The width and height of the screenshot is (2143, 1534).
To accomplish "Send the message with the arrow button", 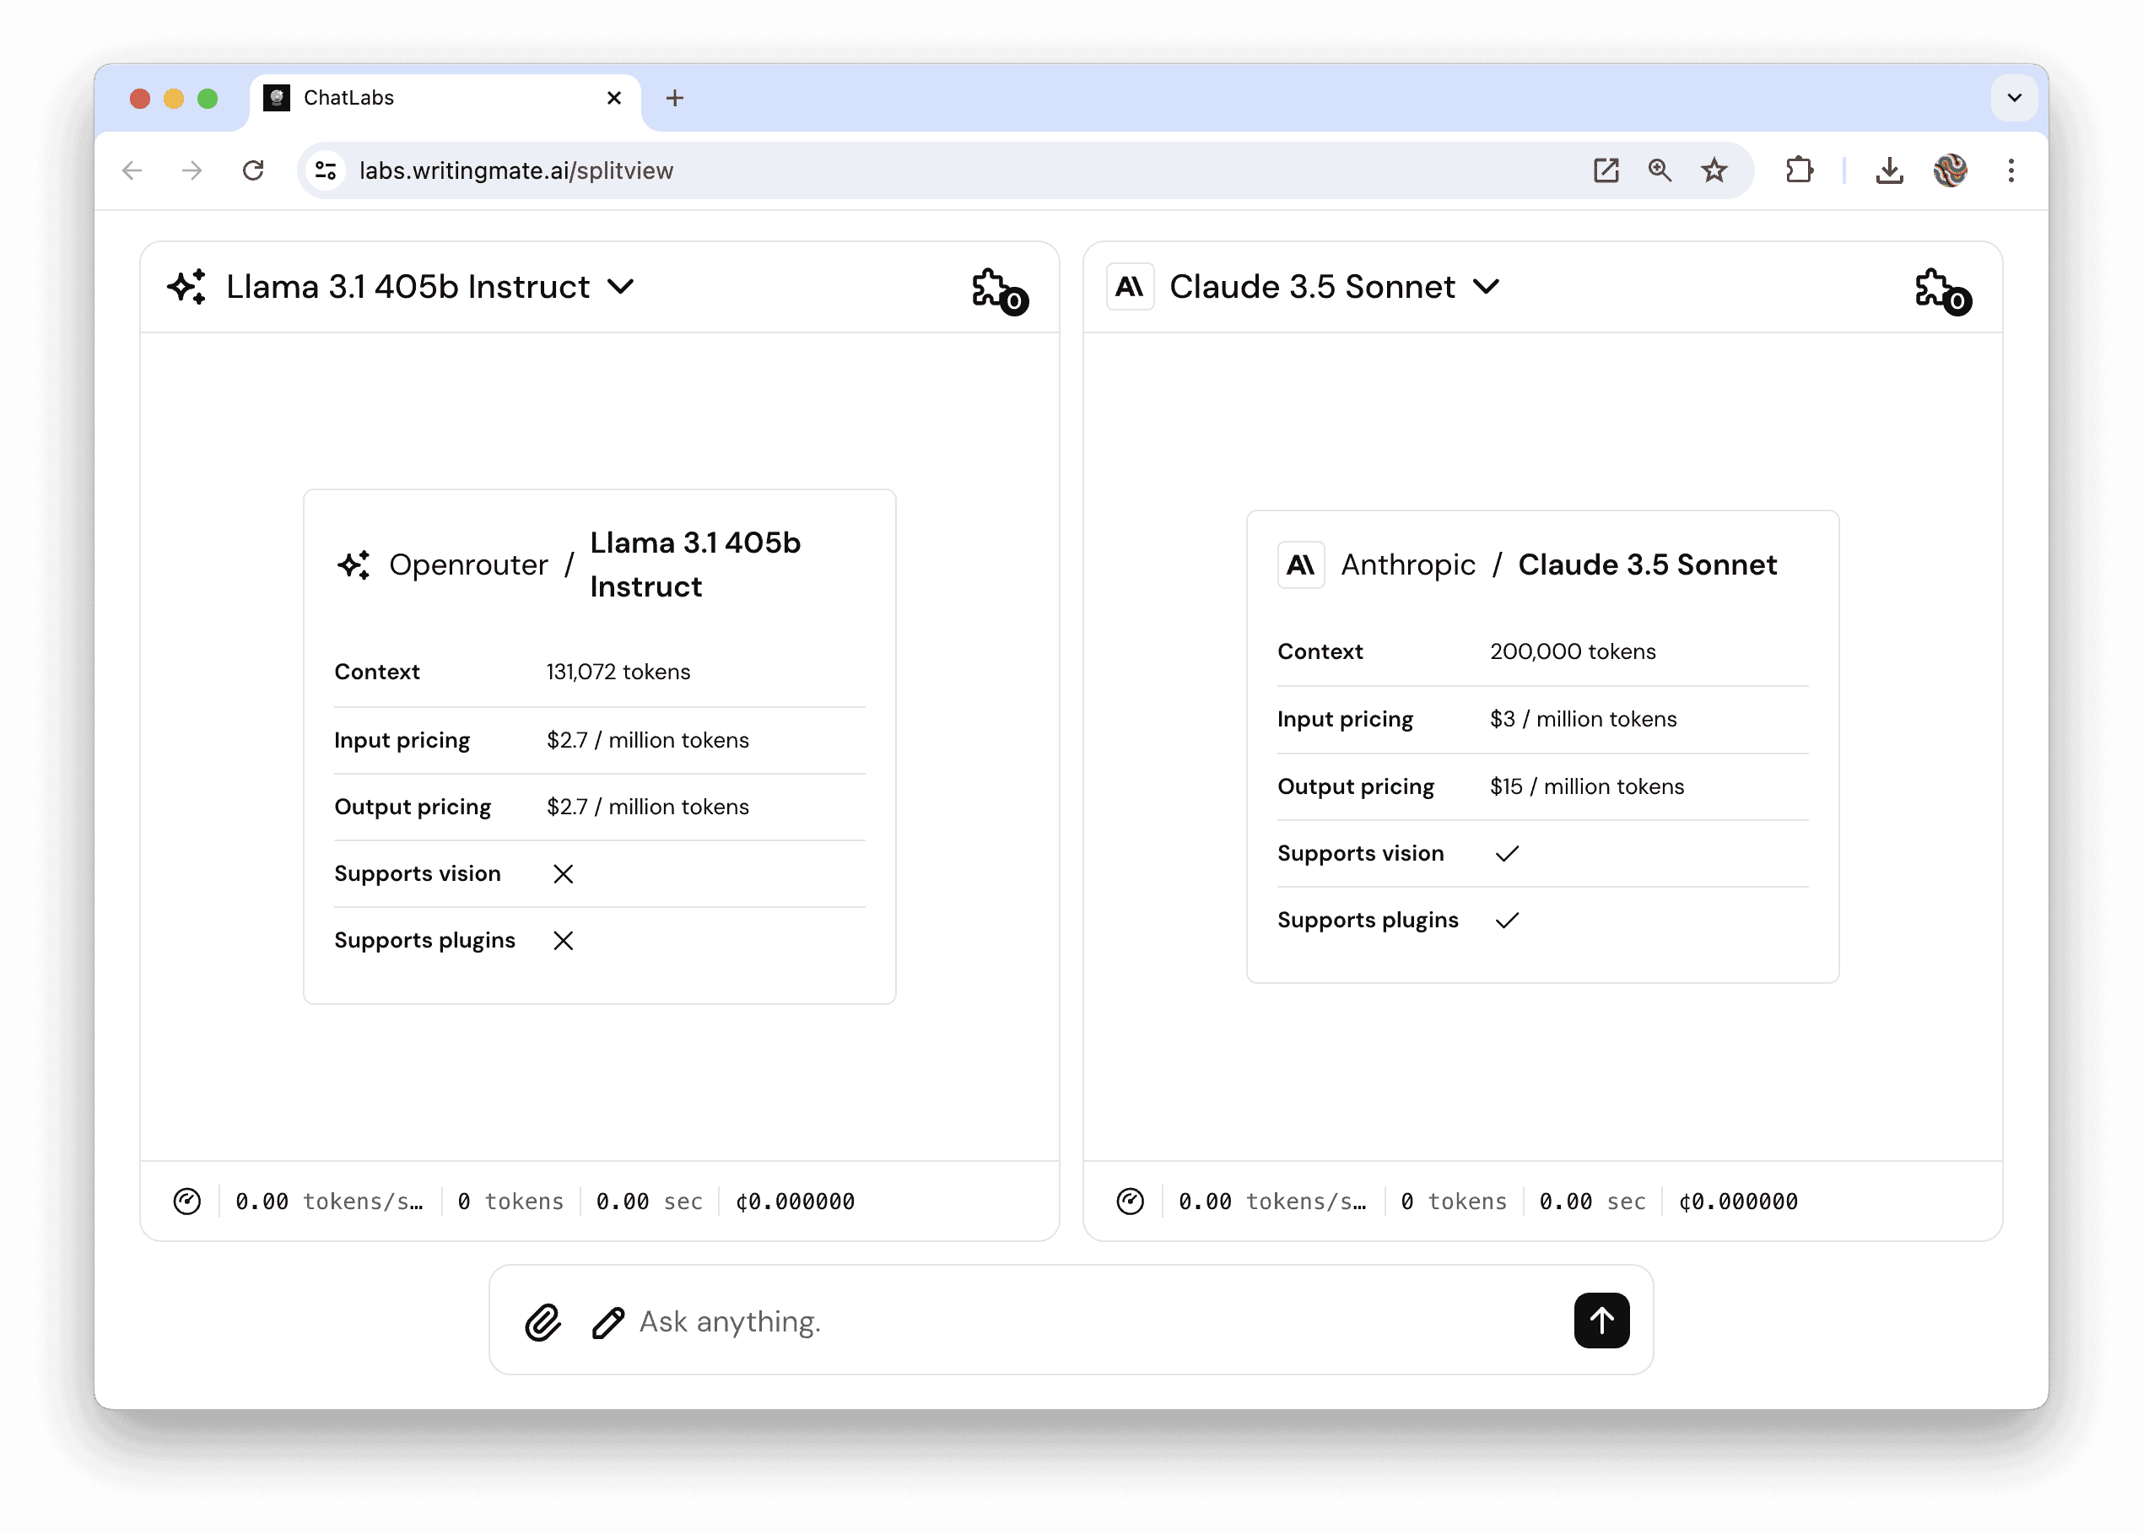I will 1602,1321.
